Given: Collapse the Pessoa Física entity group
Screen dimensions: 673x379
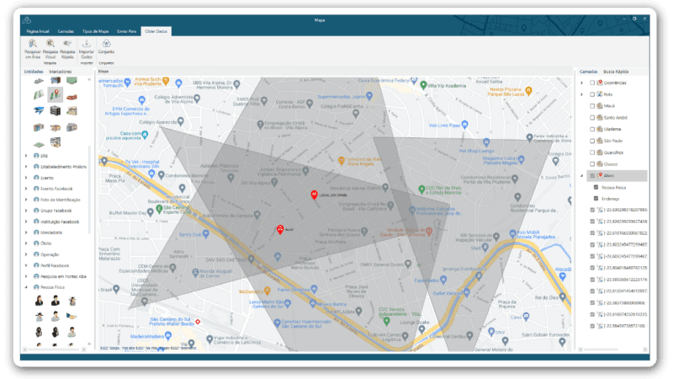Looking at the screenshot, I should 26,287.
